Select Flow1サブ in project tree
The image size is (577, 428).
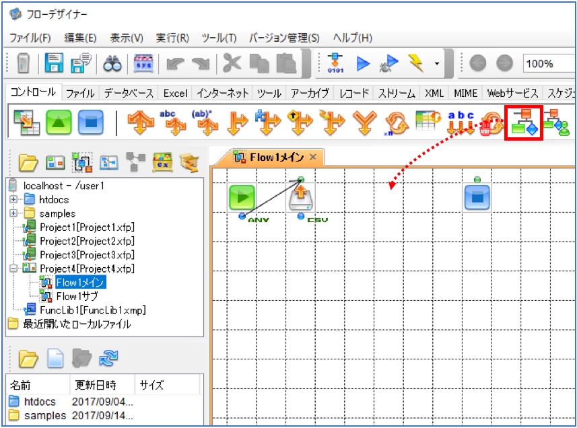point(77,296)
